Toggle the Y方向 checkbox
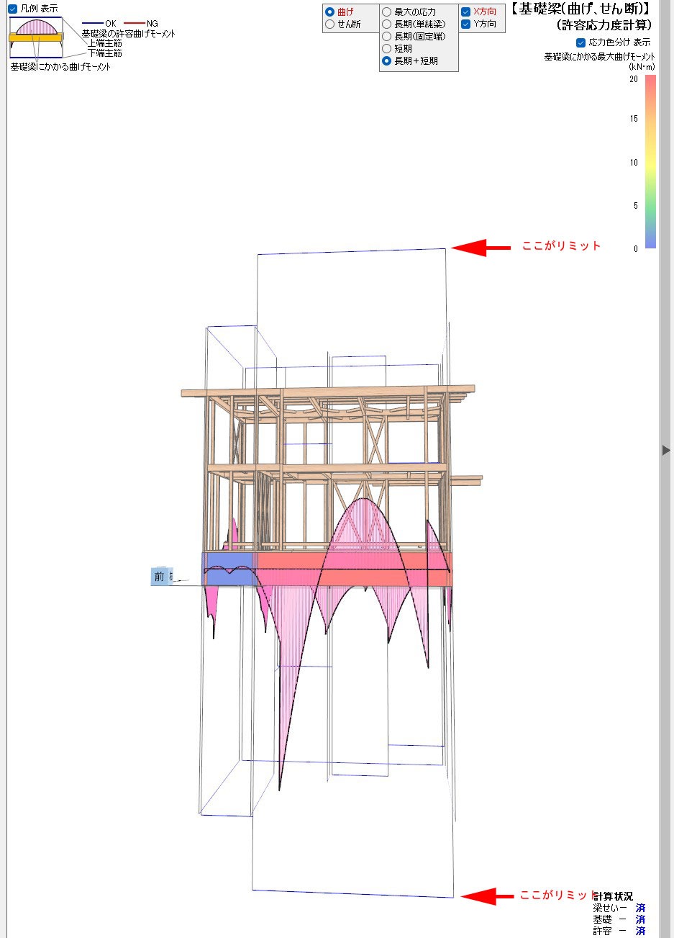The height and width of the screenshot is (938, 674). pos(466,24)
